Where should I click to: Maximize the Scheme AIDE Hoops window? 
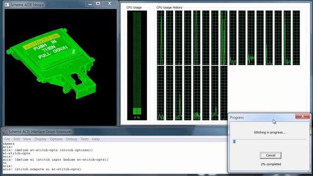[98, 3]
